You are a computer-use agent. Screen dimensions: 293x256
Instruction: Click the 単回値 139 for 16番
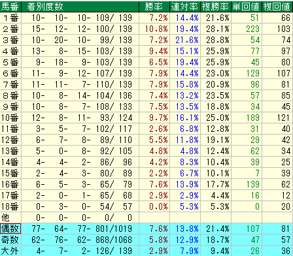click(252, 184)
